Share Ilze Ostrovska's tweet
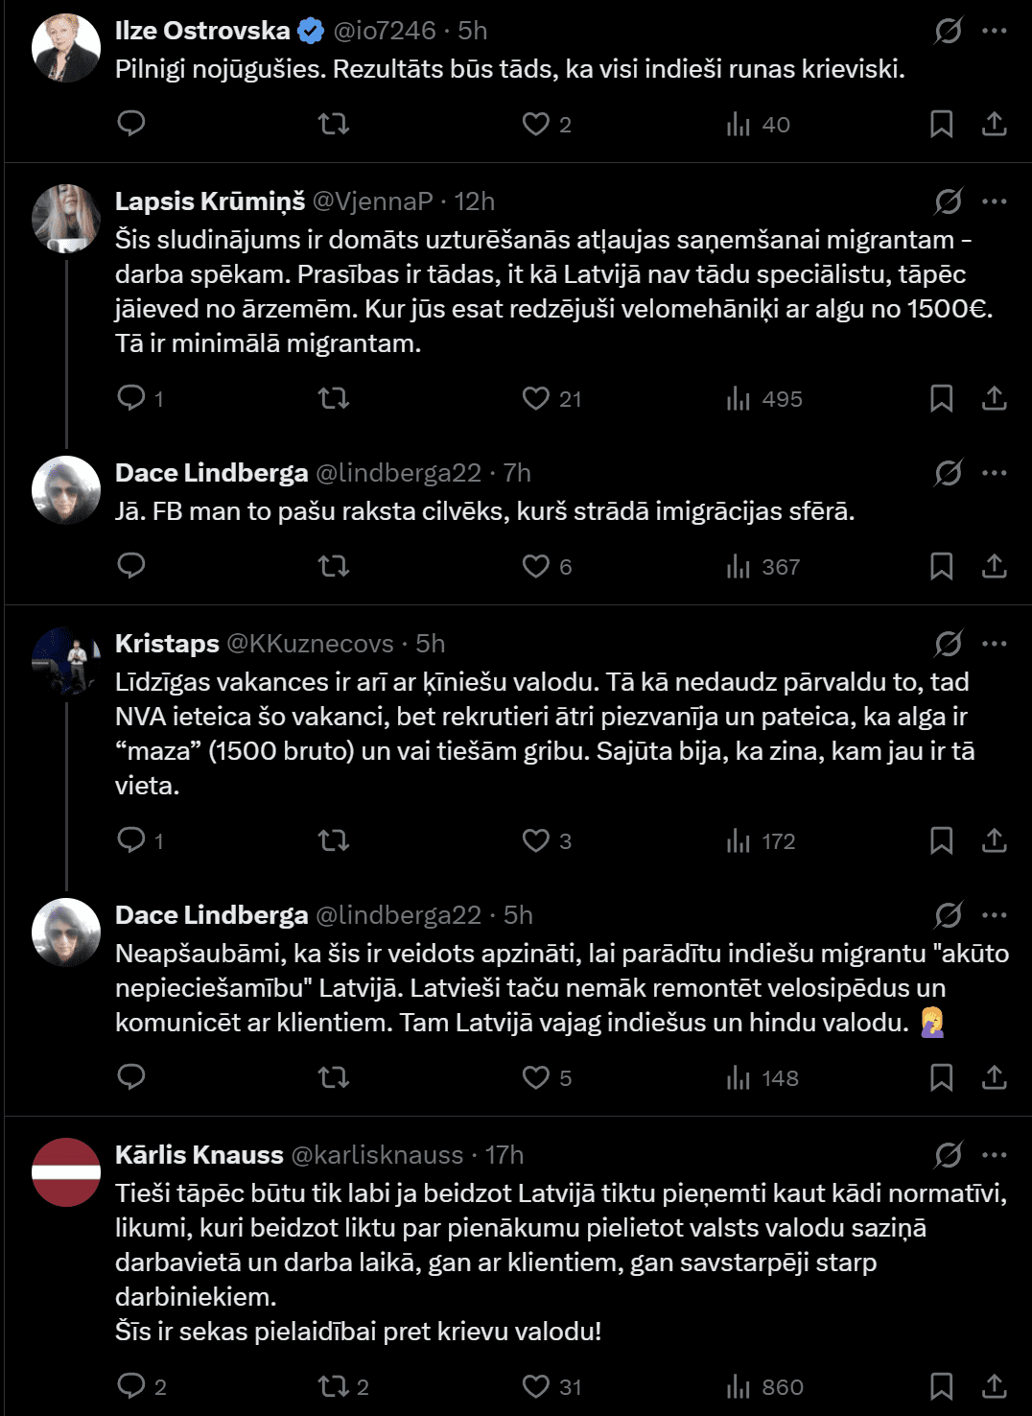This screenshot has height=1416, width=1032. pyautogui.click(x=995, y=124)
